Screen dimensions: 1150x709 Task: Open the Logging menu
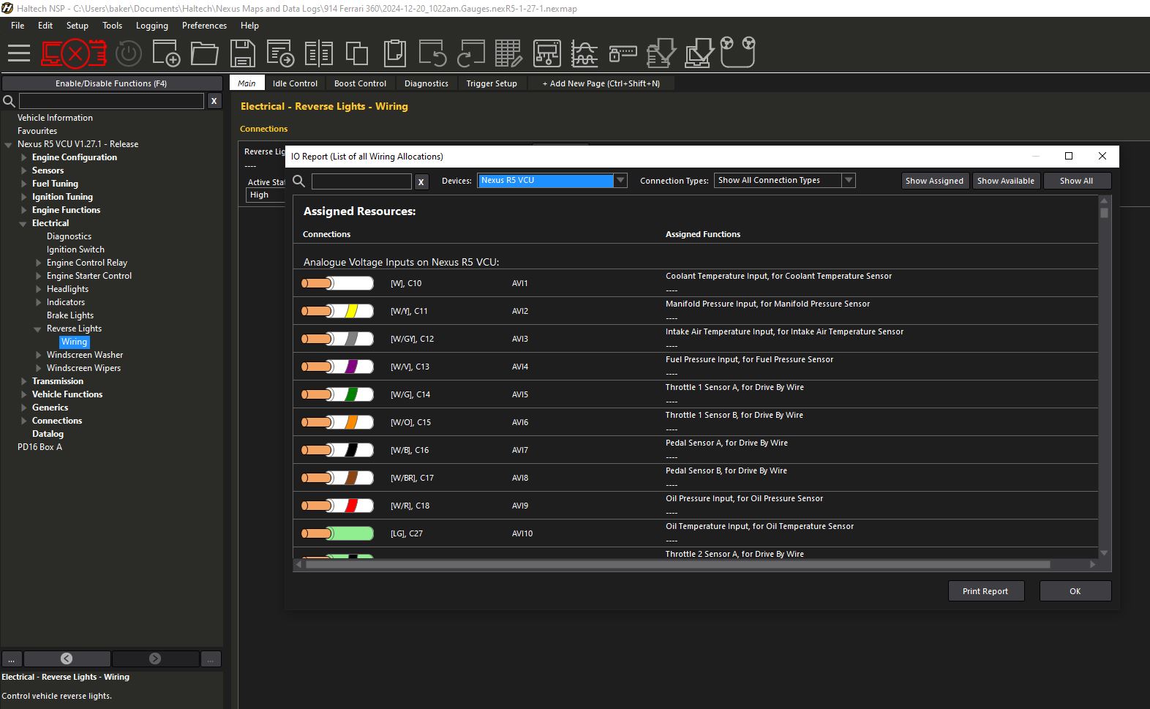pyautogui.click(x=151, y=26)
